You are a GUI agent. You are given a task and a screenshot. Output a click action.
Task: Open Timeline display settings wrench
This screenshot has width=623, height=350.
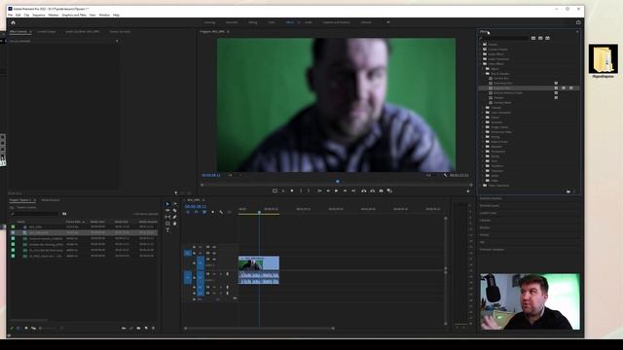pyautogui.click(x=221, y=212)
